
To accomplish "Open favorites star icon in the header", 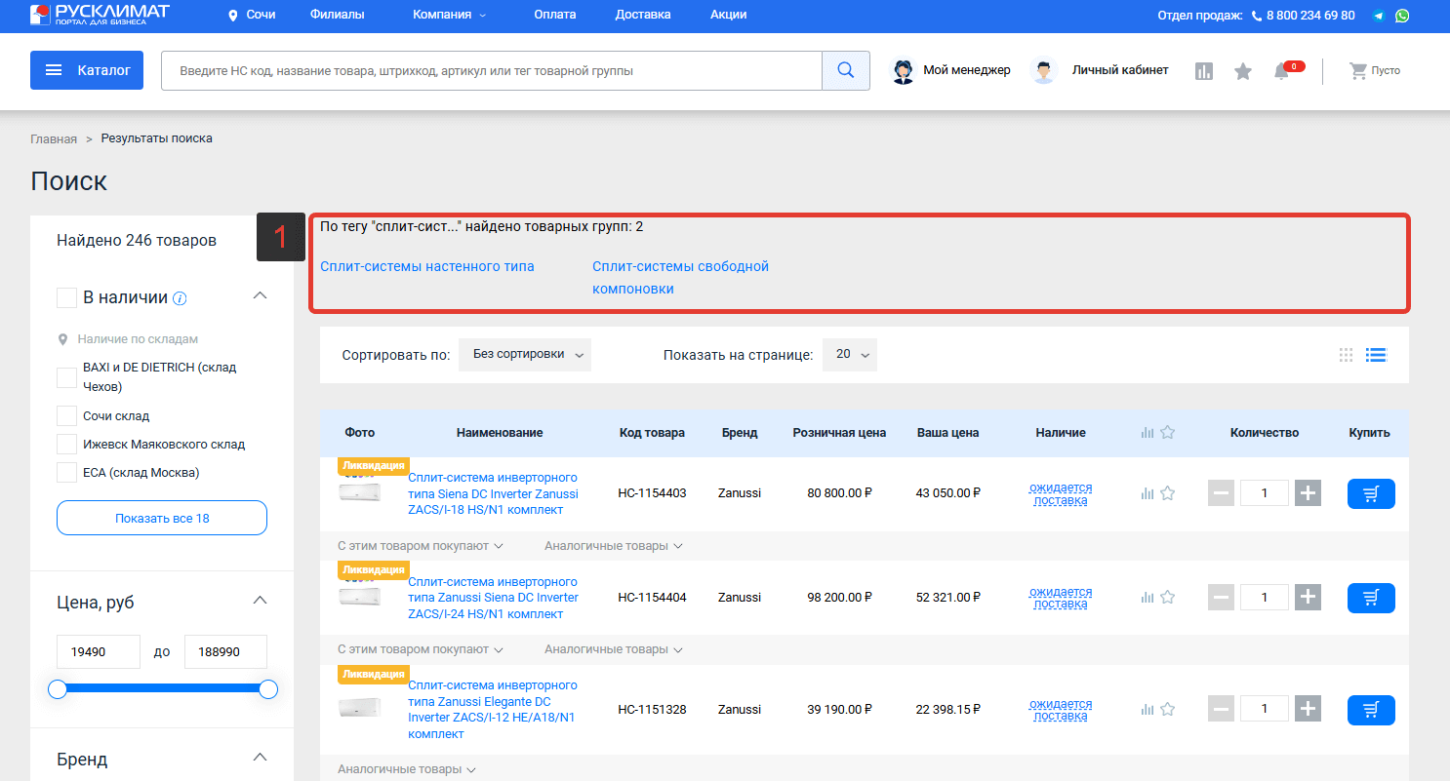I will pyautogui.click(x=1243, y=71).
